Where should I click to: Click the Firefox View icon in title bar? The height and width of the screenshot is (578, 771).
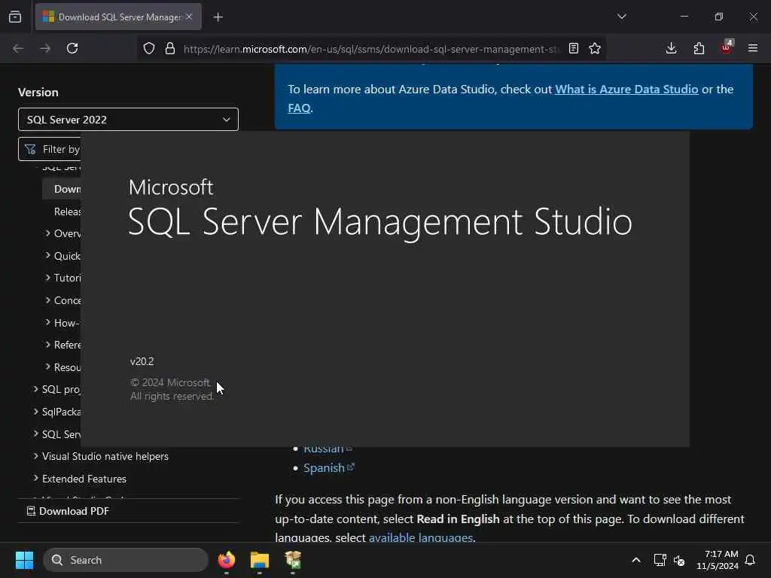click(x=15, y=17)
